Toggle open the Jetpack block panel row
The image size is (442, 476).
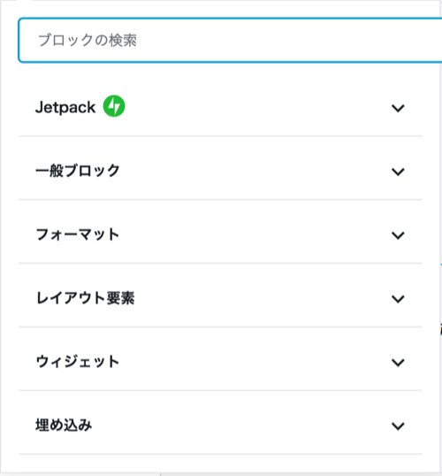(220, 107)
